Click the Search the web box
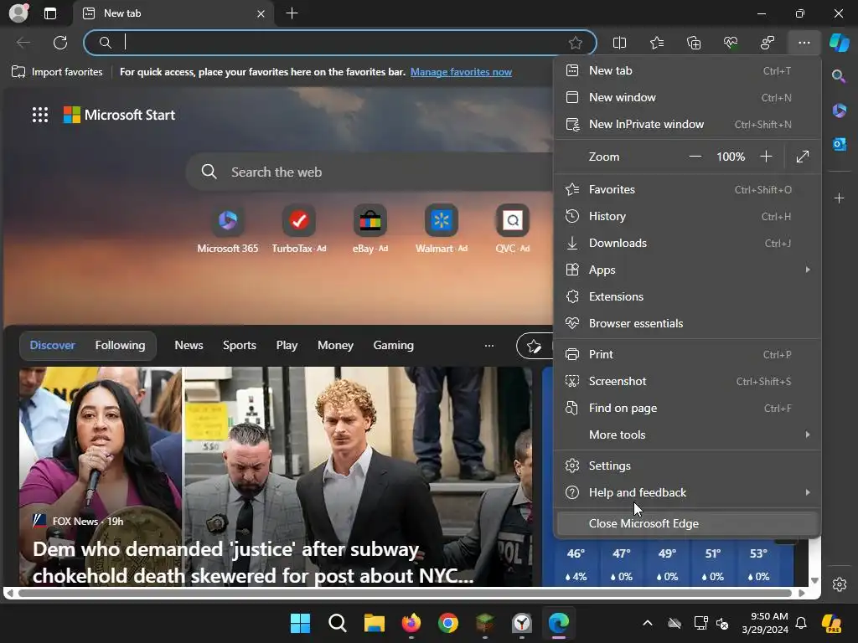This screenshot has width=858, height=643. point(370,172)
